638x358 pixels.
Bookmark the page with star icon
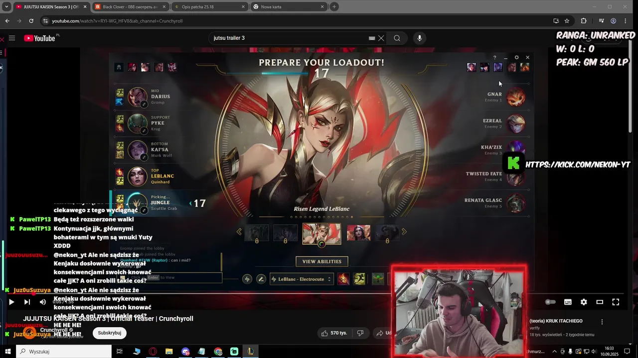[x=567, y=21]
